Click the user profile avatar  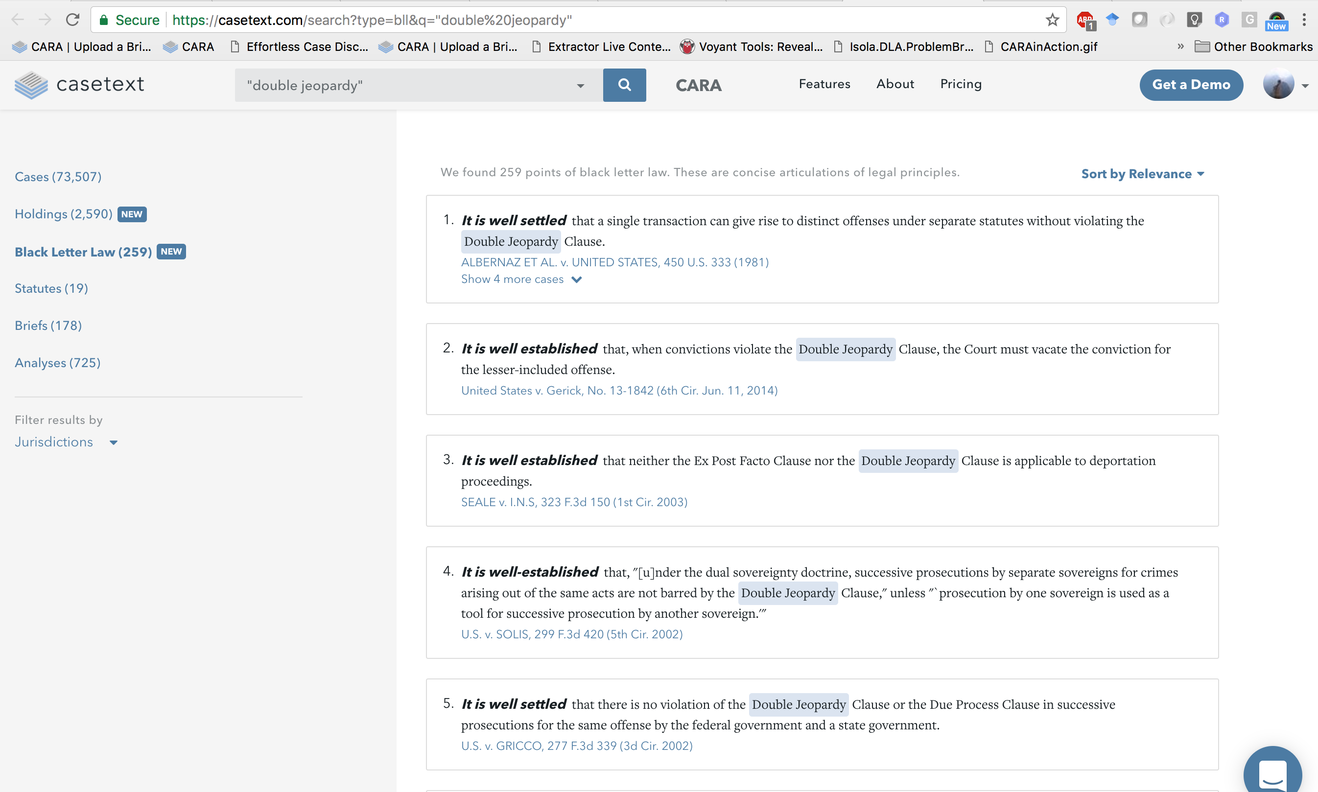[1278, 85]
